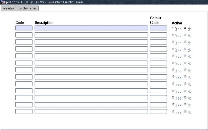Click the second row Code field
Image resolution: width=208 pixels, height=130 pixels.
(x=24, y=35)
